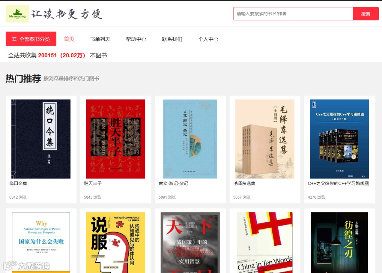This screenshot has width=382, height=273.
Task: Open the 毛泽东选集 cover image
Action: [265, 139]
